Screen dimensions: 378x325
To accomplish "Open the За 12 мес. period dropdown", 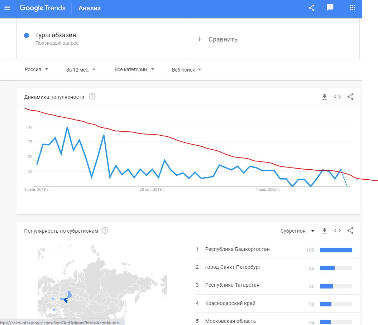I will (81, 69).
